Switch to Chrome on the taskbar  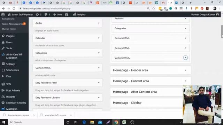[x=116, y=122]
